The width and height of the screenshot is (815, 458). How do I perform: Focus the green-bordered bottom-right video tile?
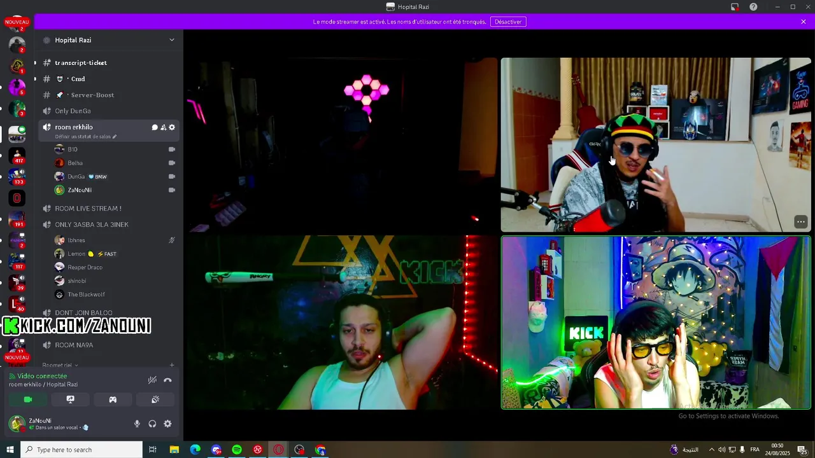click(656, 323)
